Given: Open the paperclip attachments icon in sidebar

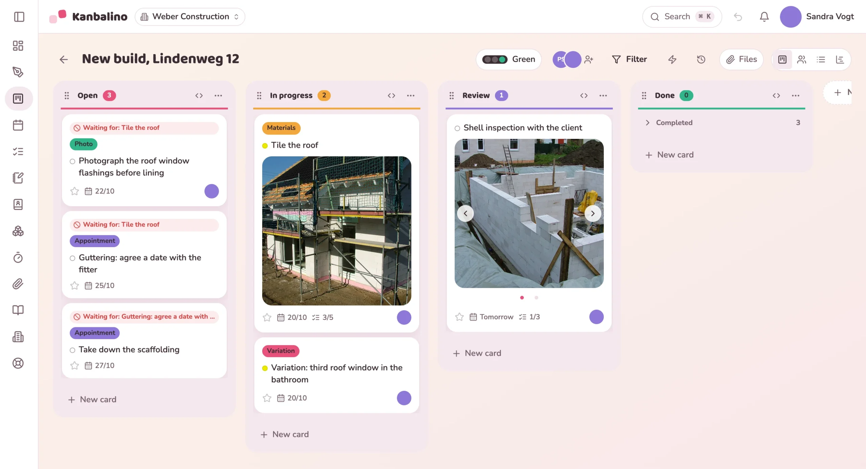Looking at the screenshot, I should click(18, 284).
